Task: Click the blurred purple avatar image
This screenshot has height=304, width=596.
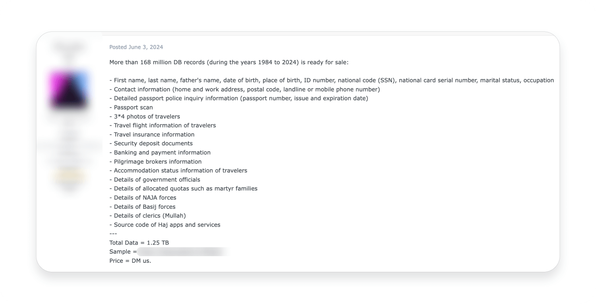Action: (x=68, y=90)
